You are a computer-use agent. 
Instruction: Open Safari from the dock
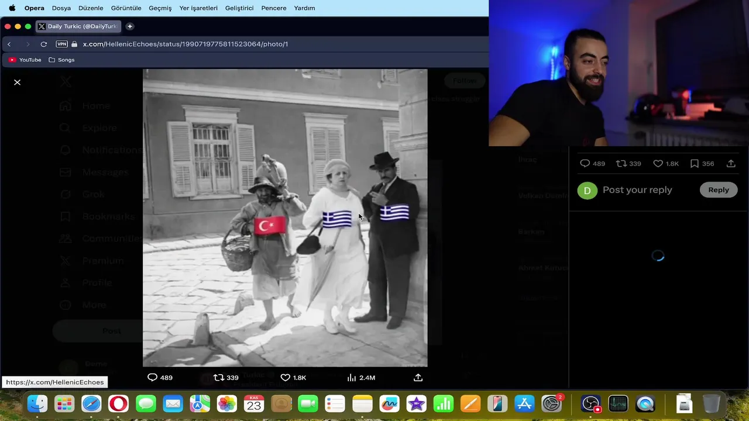click(x=91, y=403)
